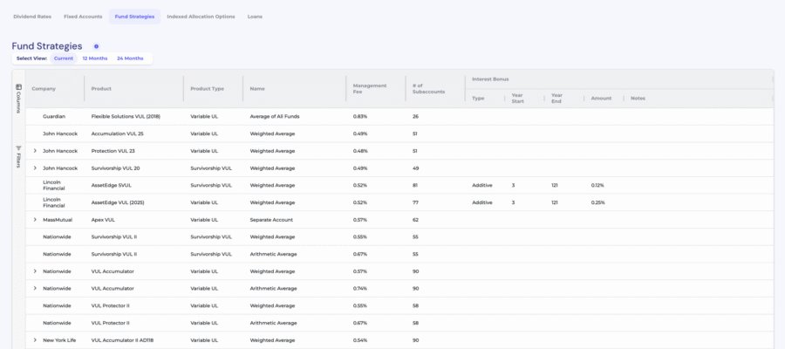Click the Product Type column header
The height and width of the screenshot is (349, 785).
point(208,89)
